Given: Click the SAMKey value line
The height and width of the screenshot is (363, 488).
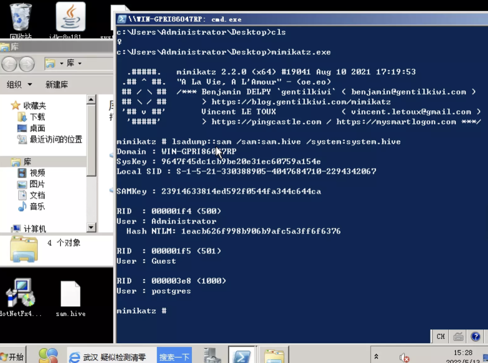Looking at the screenshot, I should pos(219,191).
